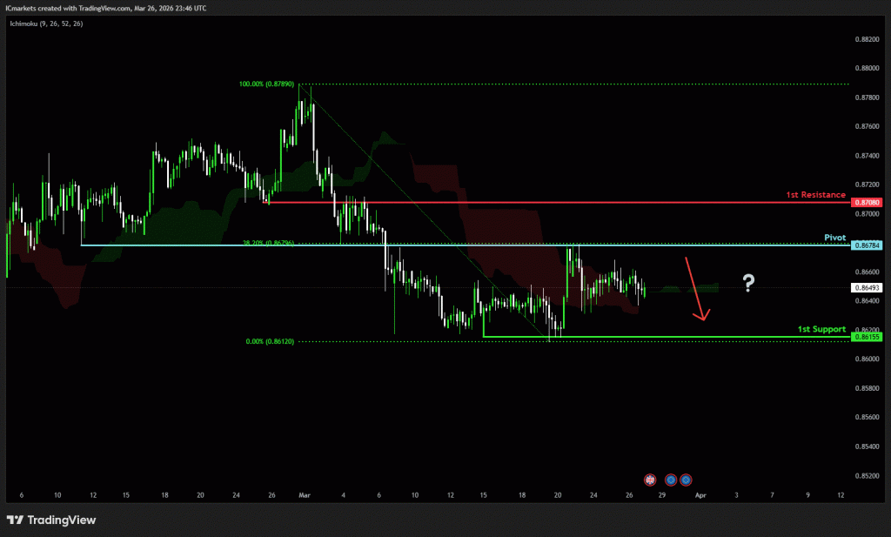Select the 0.00% (0.86120) Fibonacci label

pyautogui.click(x=270, y=342)
